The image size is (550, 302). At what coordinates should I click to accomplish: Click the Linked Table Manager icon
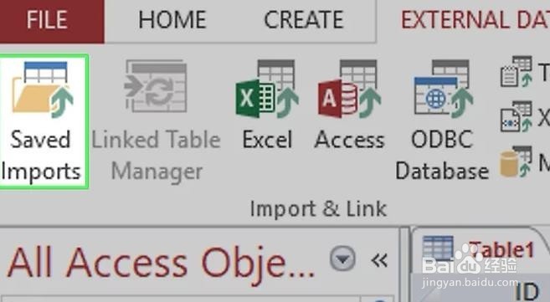pyautogui.click(x=156, y=86)
